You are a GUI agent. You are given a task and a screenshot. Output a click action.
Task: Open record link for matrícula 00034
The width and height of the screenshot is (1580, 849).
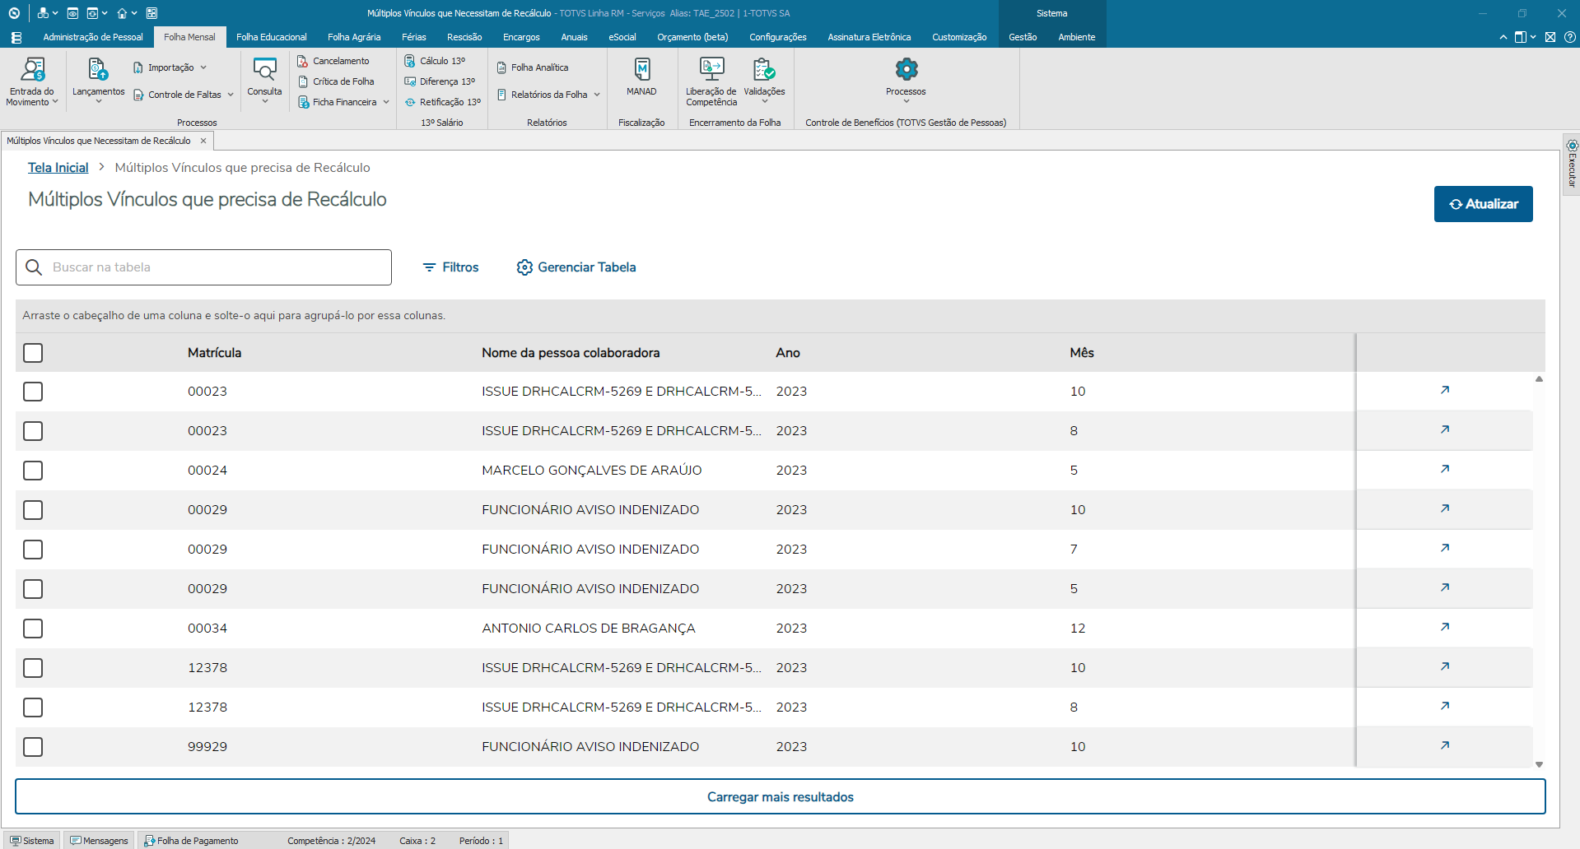pos(1444,627)
